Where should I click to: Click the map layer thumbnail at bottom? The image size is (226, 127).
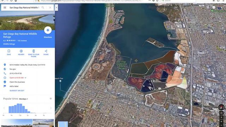[63, 124]
